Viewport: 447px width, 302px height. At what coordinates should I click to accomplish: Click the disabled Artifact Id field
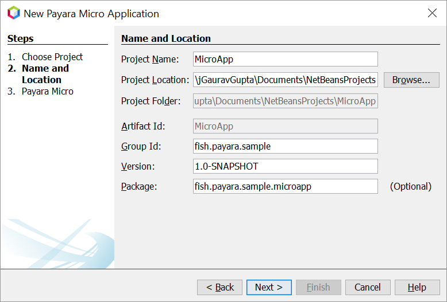tap(286, 126)
